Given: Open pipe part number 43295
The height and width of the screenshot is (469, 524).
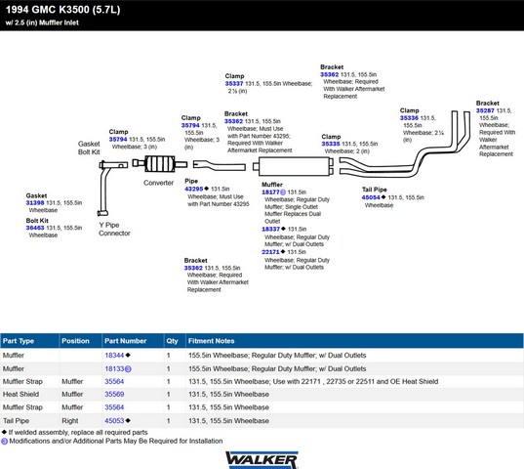Looking at the screenshot, I should point(194,189).
